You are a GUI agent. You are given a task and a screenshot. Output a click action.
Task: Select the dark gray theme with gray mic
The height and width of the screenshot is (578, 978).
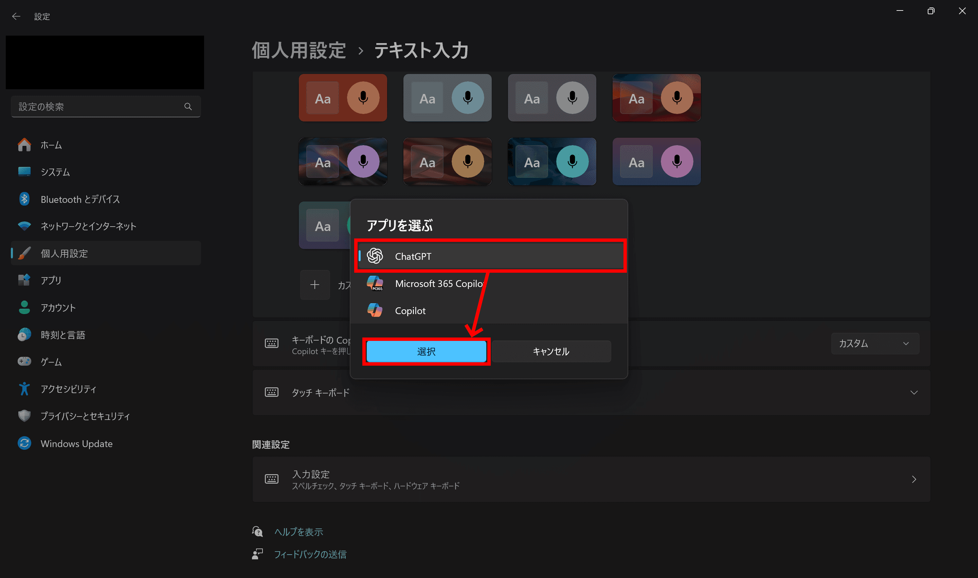pos(551,98)
